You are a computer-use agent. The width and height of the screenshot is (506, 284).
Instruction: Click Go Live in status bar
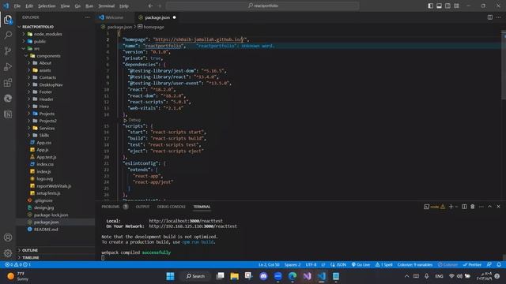pos(361,265)
